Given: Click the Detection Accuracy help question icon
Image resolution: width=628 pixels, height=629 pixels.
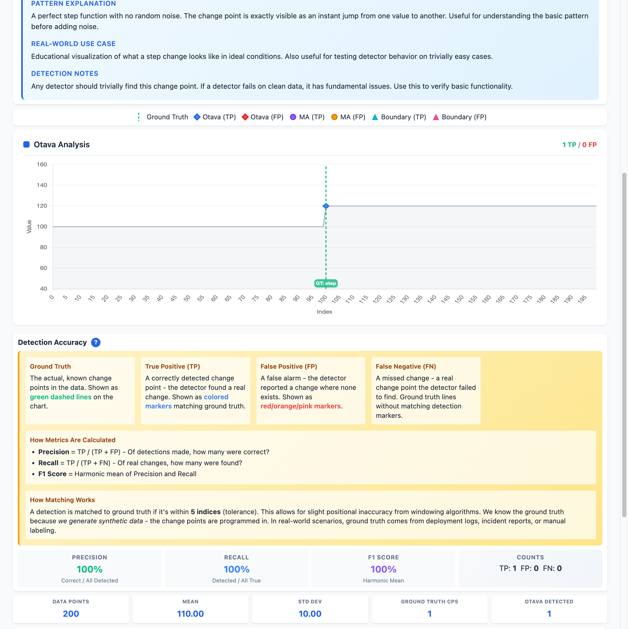Looking at the screenshot, I should (96, 342).
